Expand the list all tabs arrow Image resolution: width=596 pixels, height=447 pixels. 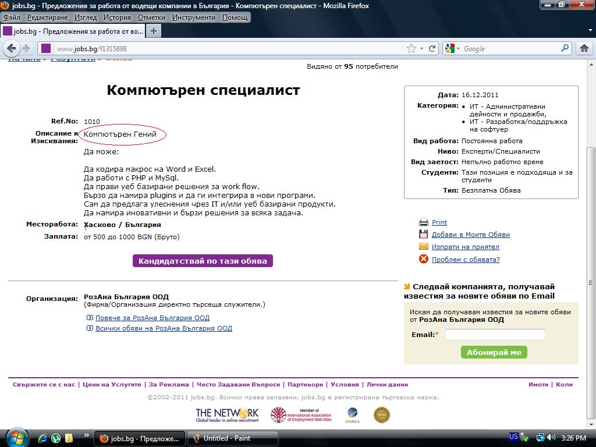590,30
